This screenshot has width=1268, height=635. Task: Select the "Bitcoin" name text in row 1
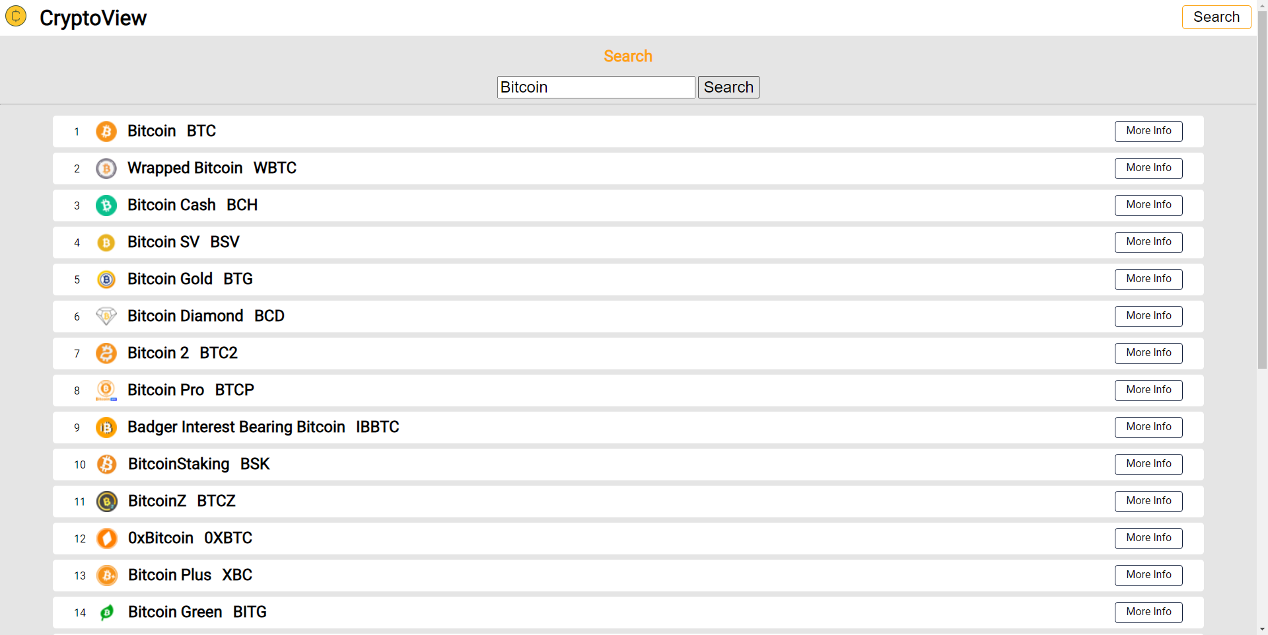[151, 131]
